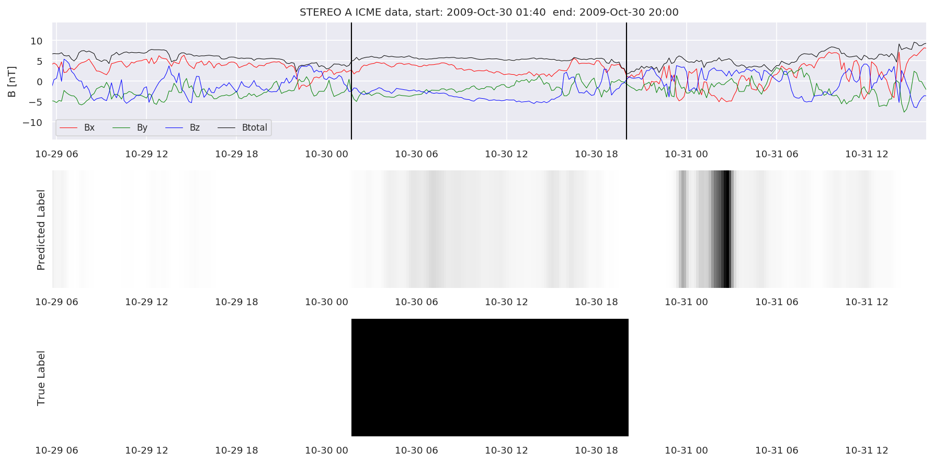Click the Predicted Label axis title
The width and height of the screenshot is (934, 463).
point(41,229)
